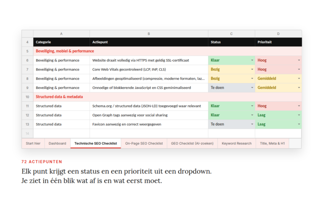
Task: Select 'Beveiliging, mobiel & performance' section row
Action: pos(167,51)
